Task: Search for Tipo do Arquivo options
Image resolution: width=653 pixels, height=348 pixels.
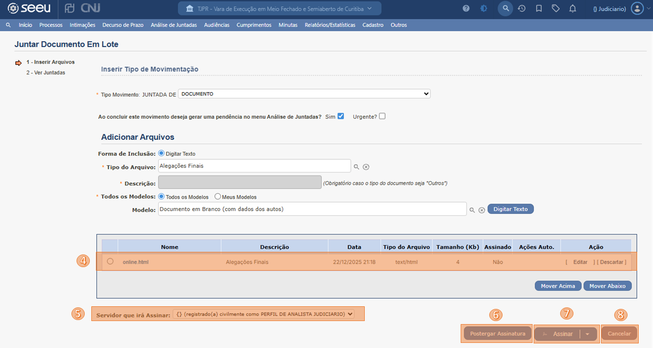Action: click(x=357, y=167)
